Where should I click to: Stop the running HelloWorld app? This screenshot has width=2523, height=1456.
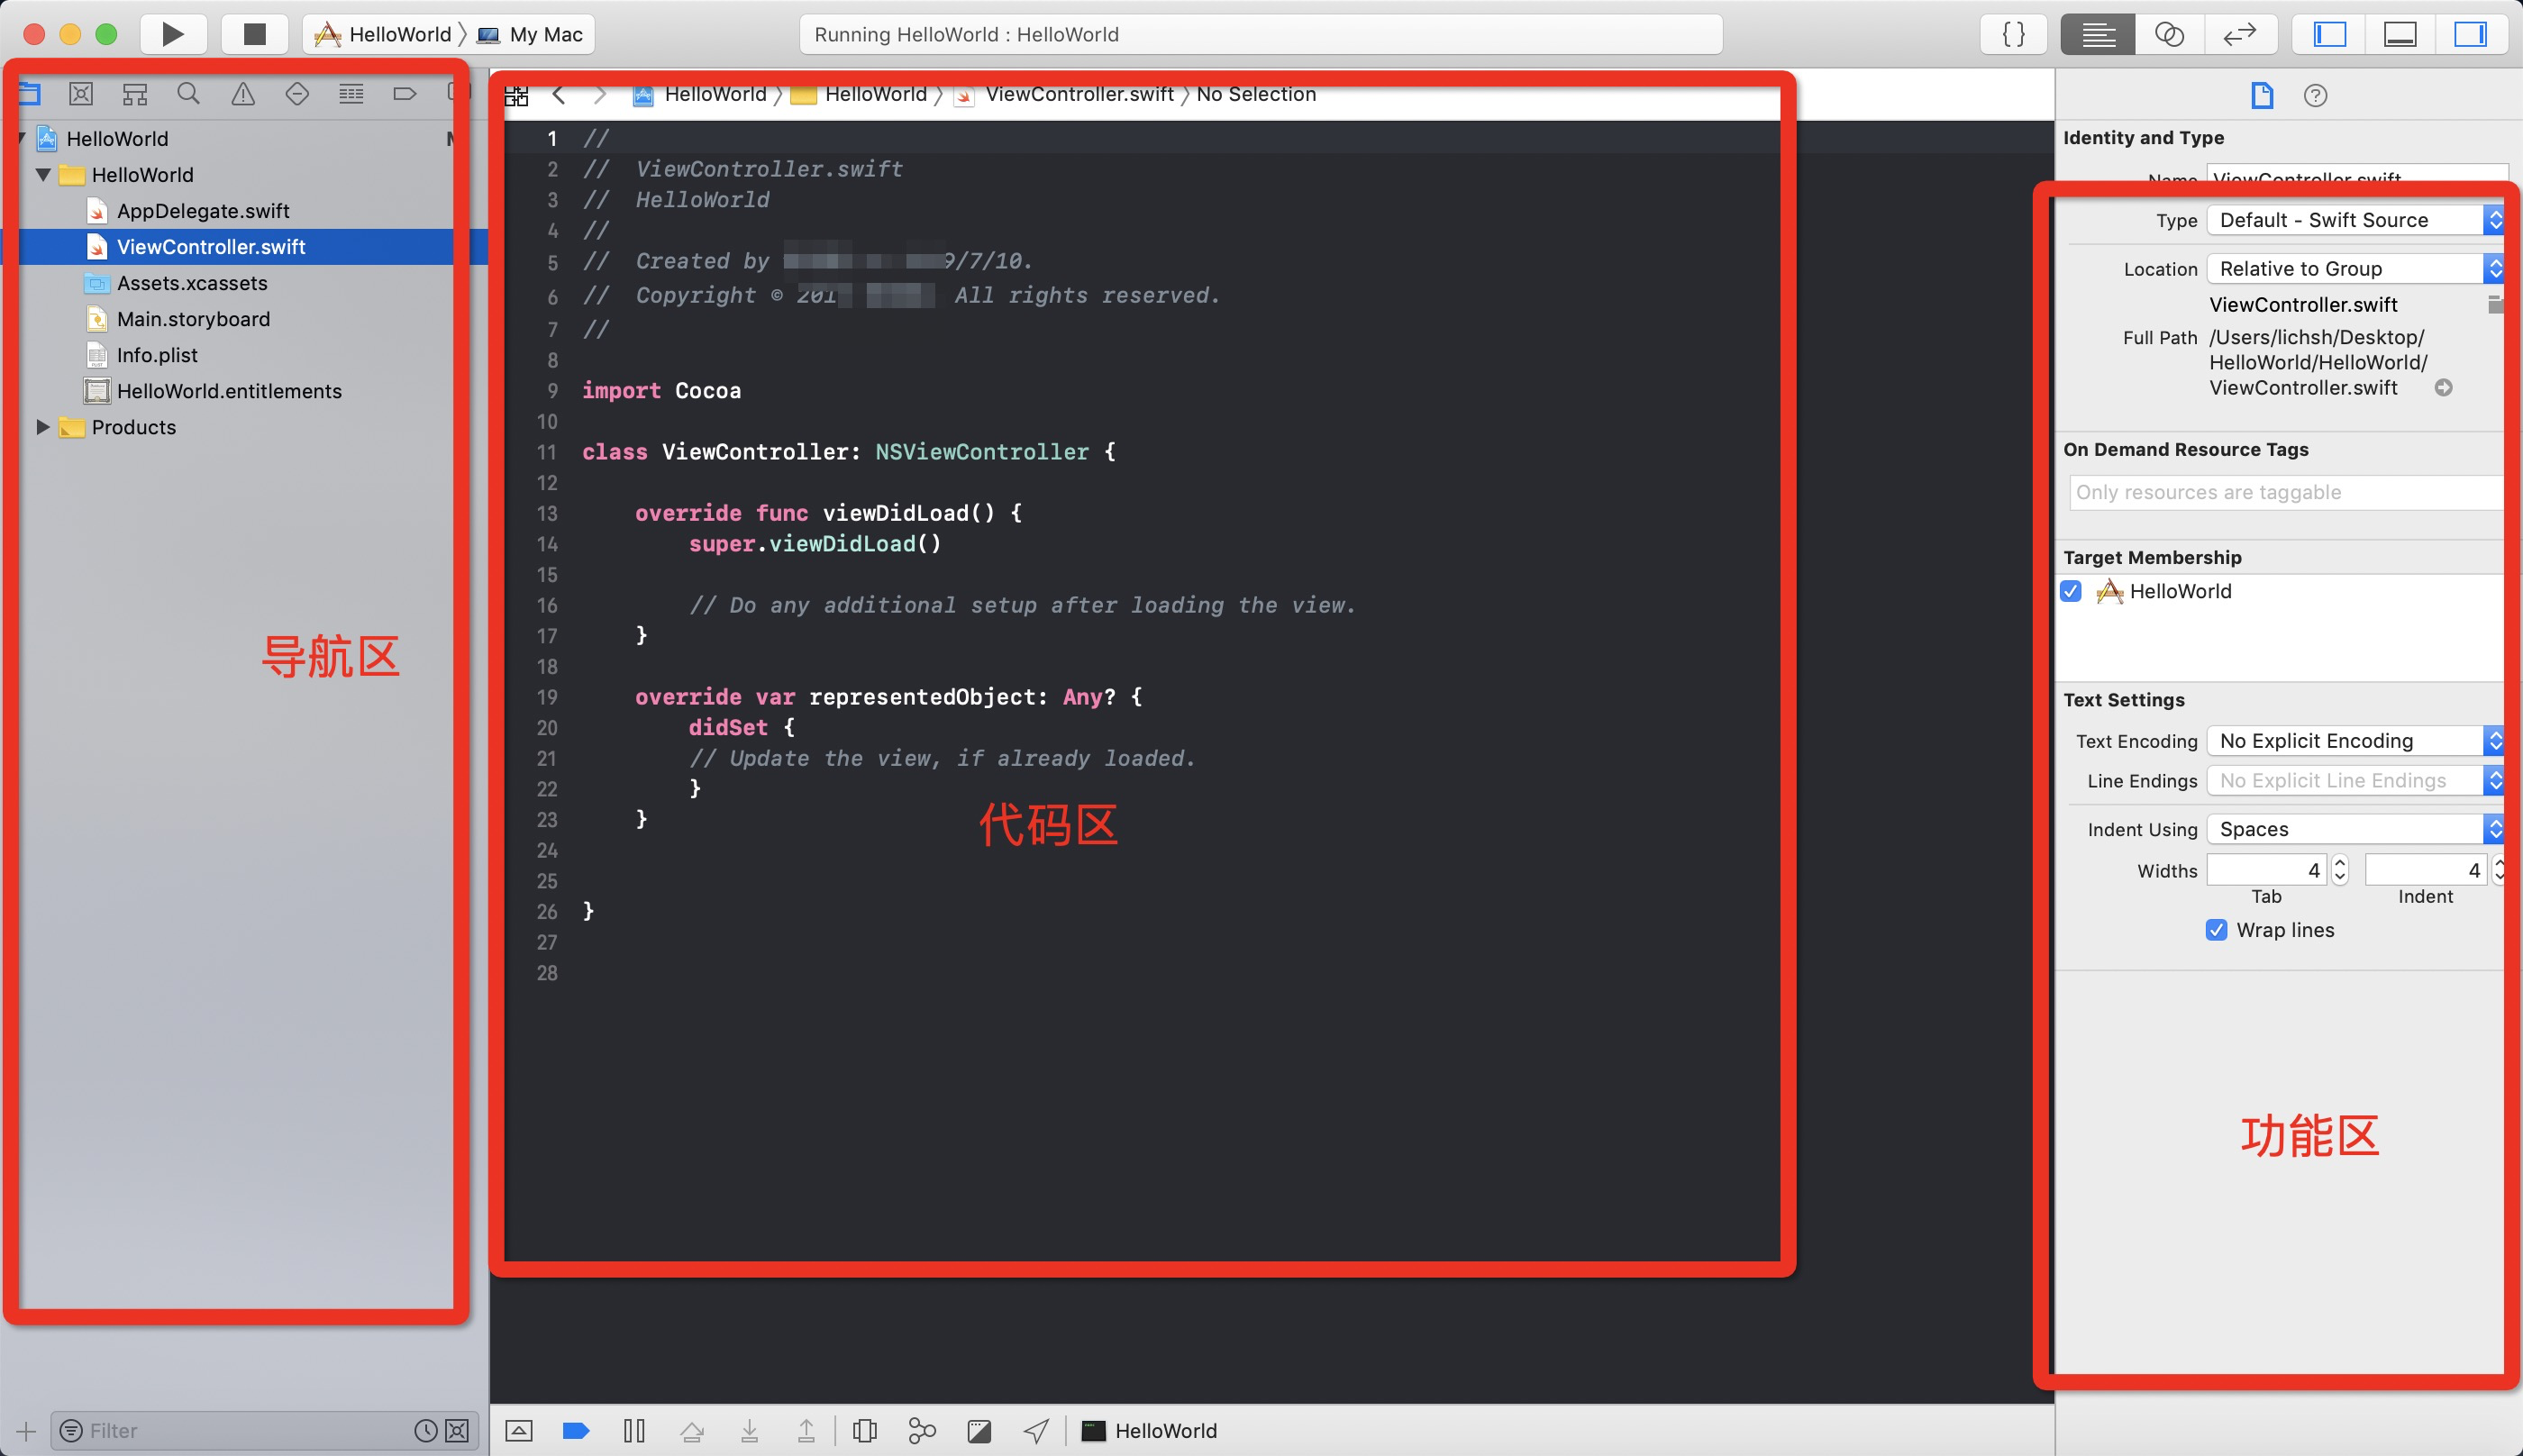point(255,34)
